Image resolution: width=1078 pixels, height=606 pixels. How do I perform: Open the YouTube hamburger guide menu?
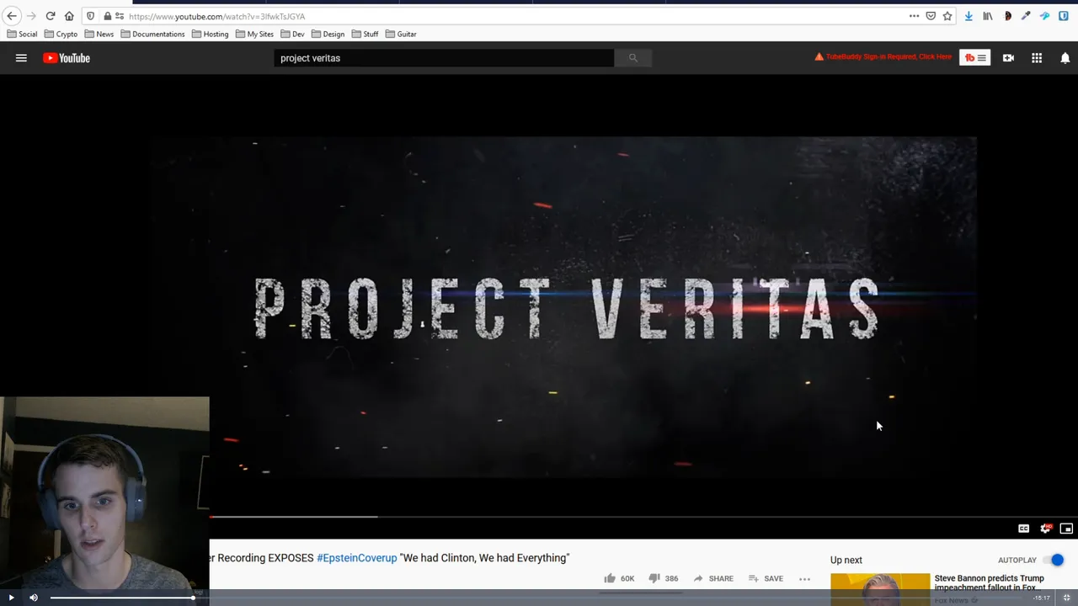point(21,58)
